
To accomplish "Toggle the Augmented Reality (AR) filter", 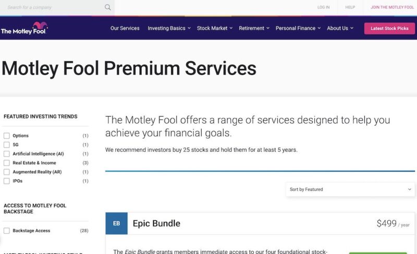I will pos(7,172).
